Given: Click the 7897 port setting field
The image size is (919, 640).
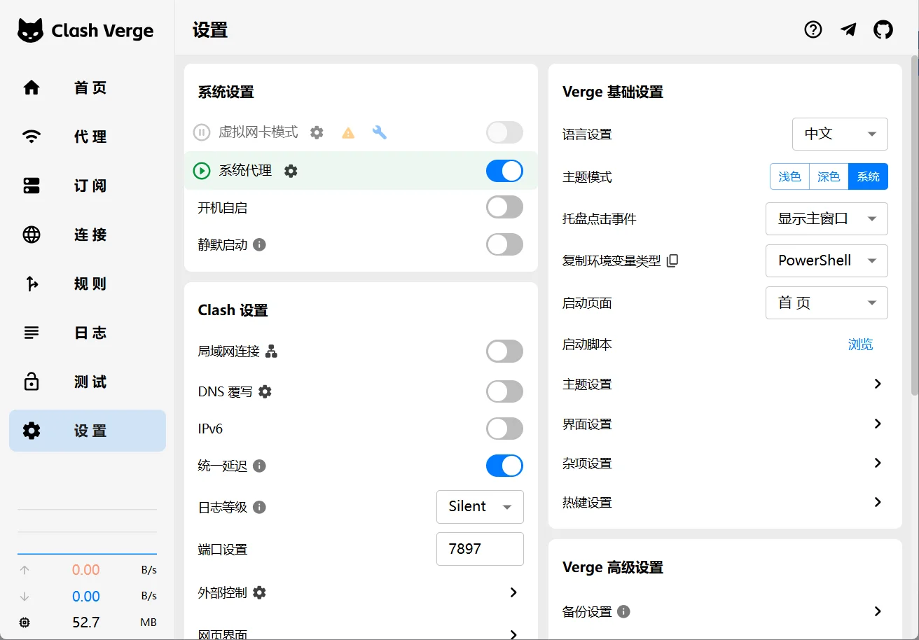Looking at the screenshot, I should click(480, 549).
